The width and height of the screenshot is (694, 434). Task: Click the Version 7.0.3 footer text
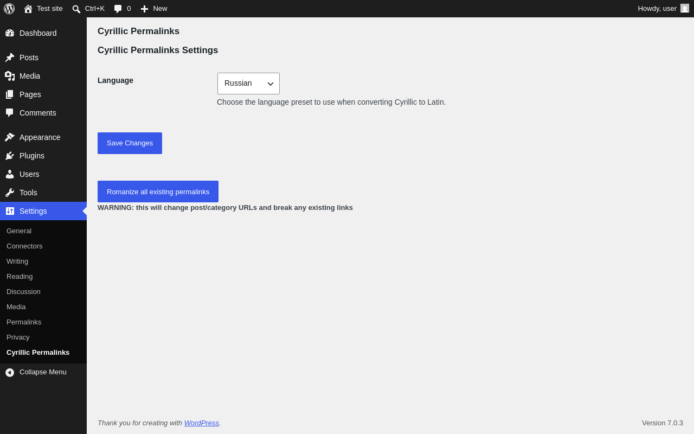point(663,423)
